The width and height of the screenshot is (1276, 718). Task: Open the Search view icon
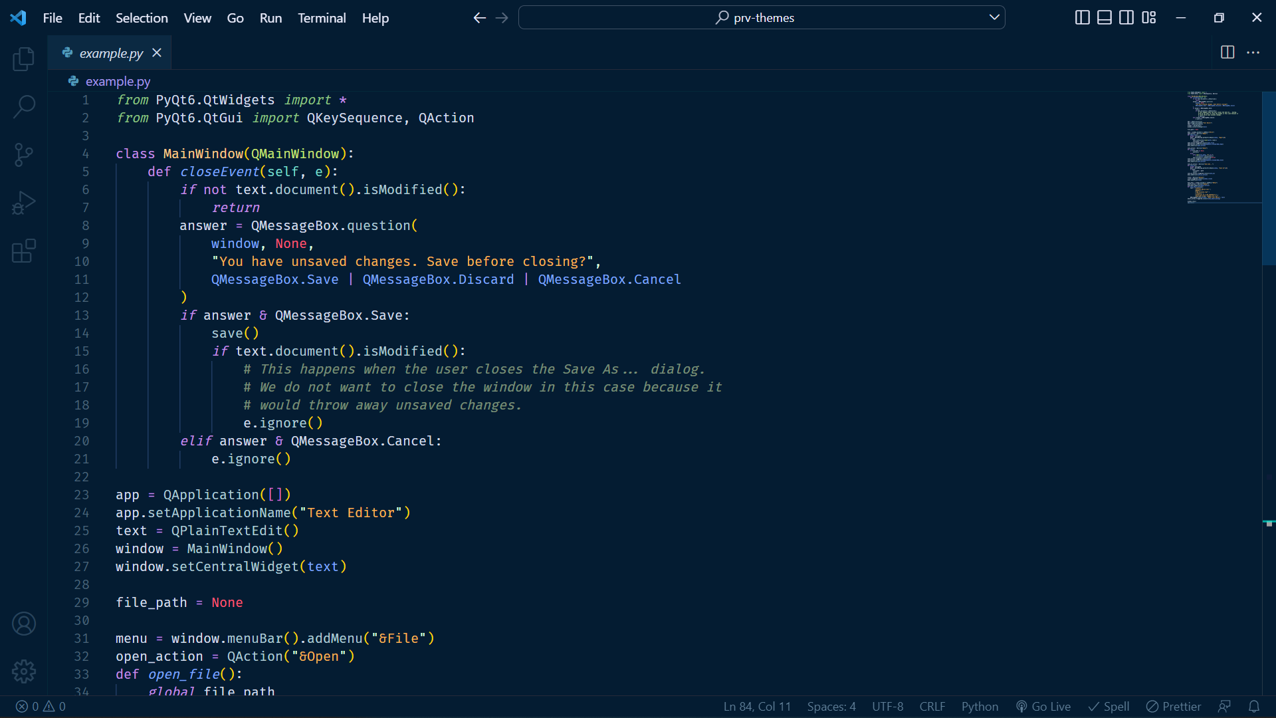pyautogui.click(x=24, y=106)
